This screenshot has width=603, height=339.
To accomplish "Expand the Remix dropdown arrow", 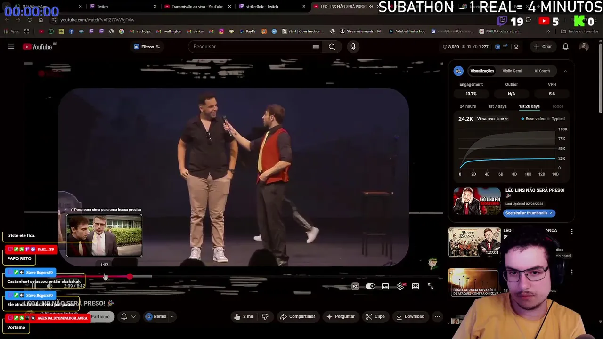I will point(172,317).
